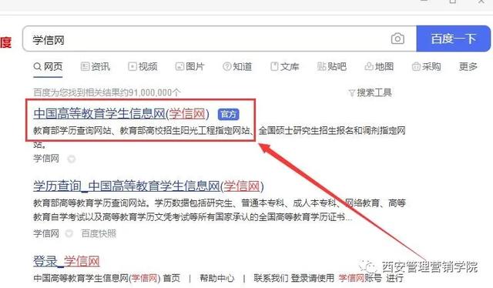The height and width of the screenshot is (288, 493).
Task: Open 搜索工具 filter options
Action: [370, 92]
